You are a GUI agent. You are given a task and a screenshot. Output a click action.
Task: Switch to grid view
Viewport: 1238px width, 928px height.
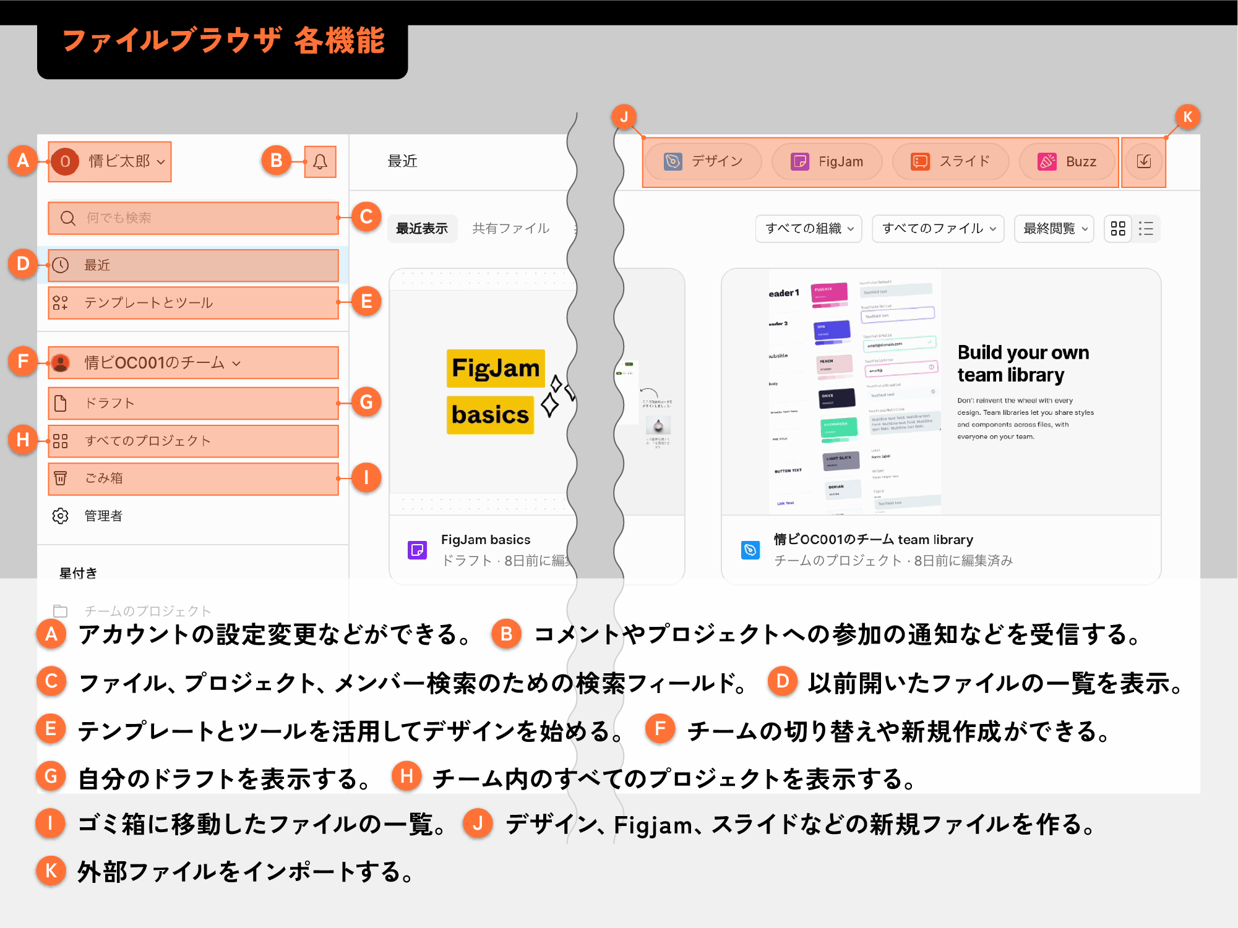(x=1118, y=229)
